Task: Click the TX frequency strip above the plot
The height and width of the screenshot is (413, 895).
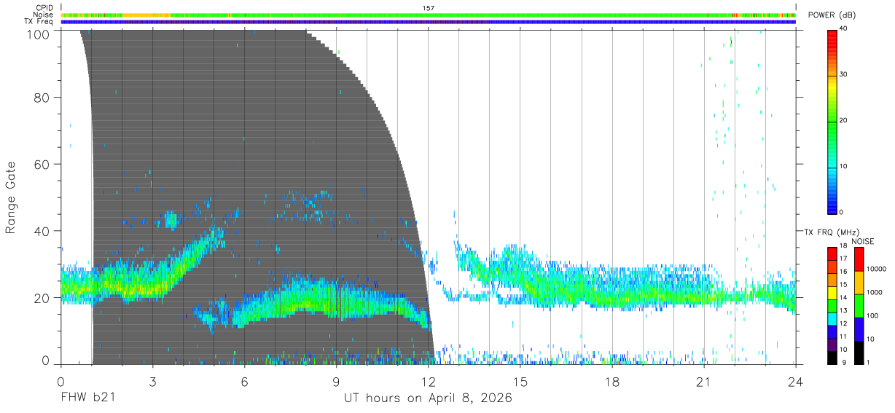Action: (x=429, y=22)
